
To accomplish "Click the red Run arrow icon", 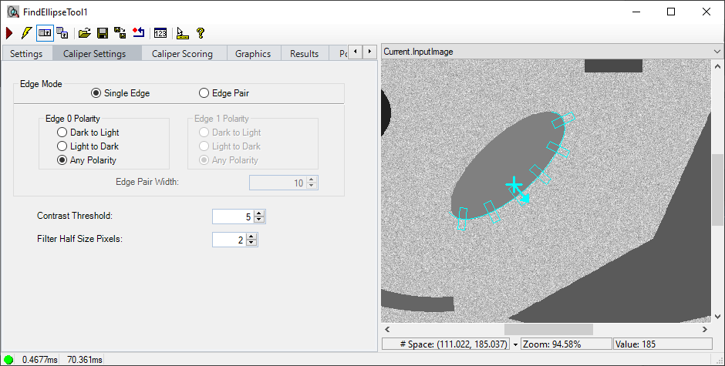I will 9,33.
